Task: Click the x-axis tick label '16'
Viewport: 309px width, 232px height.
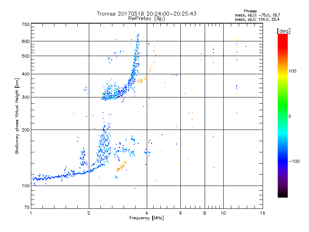Action: coord(263,213)
